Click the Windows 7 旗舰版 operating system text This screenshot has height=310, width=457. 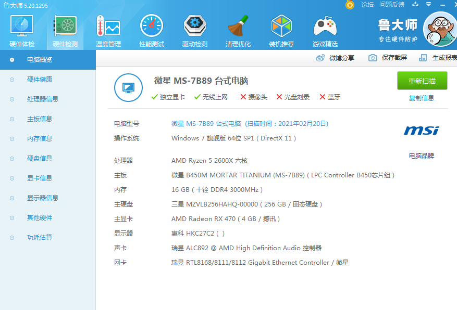pos(234,138)
